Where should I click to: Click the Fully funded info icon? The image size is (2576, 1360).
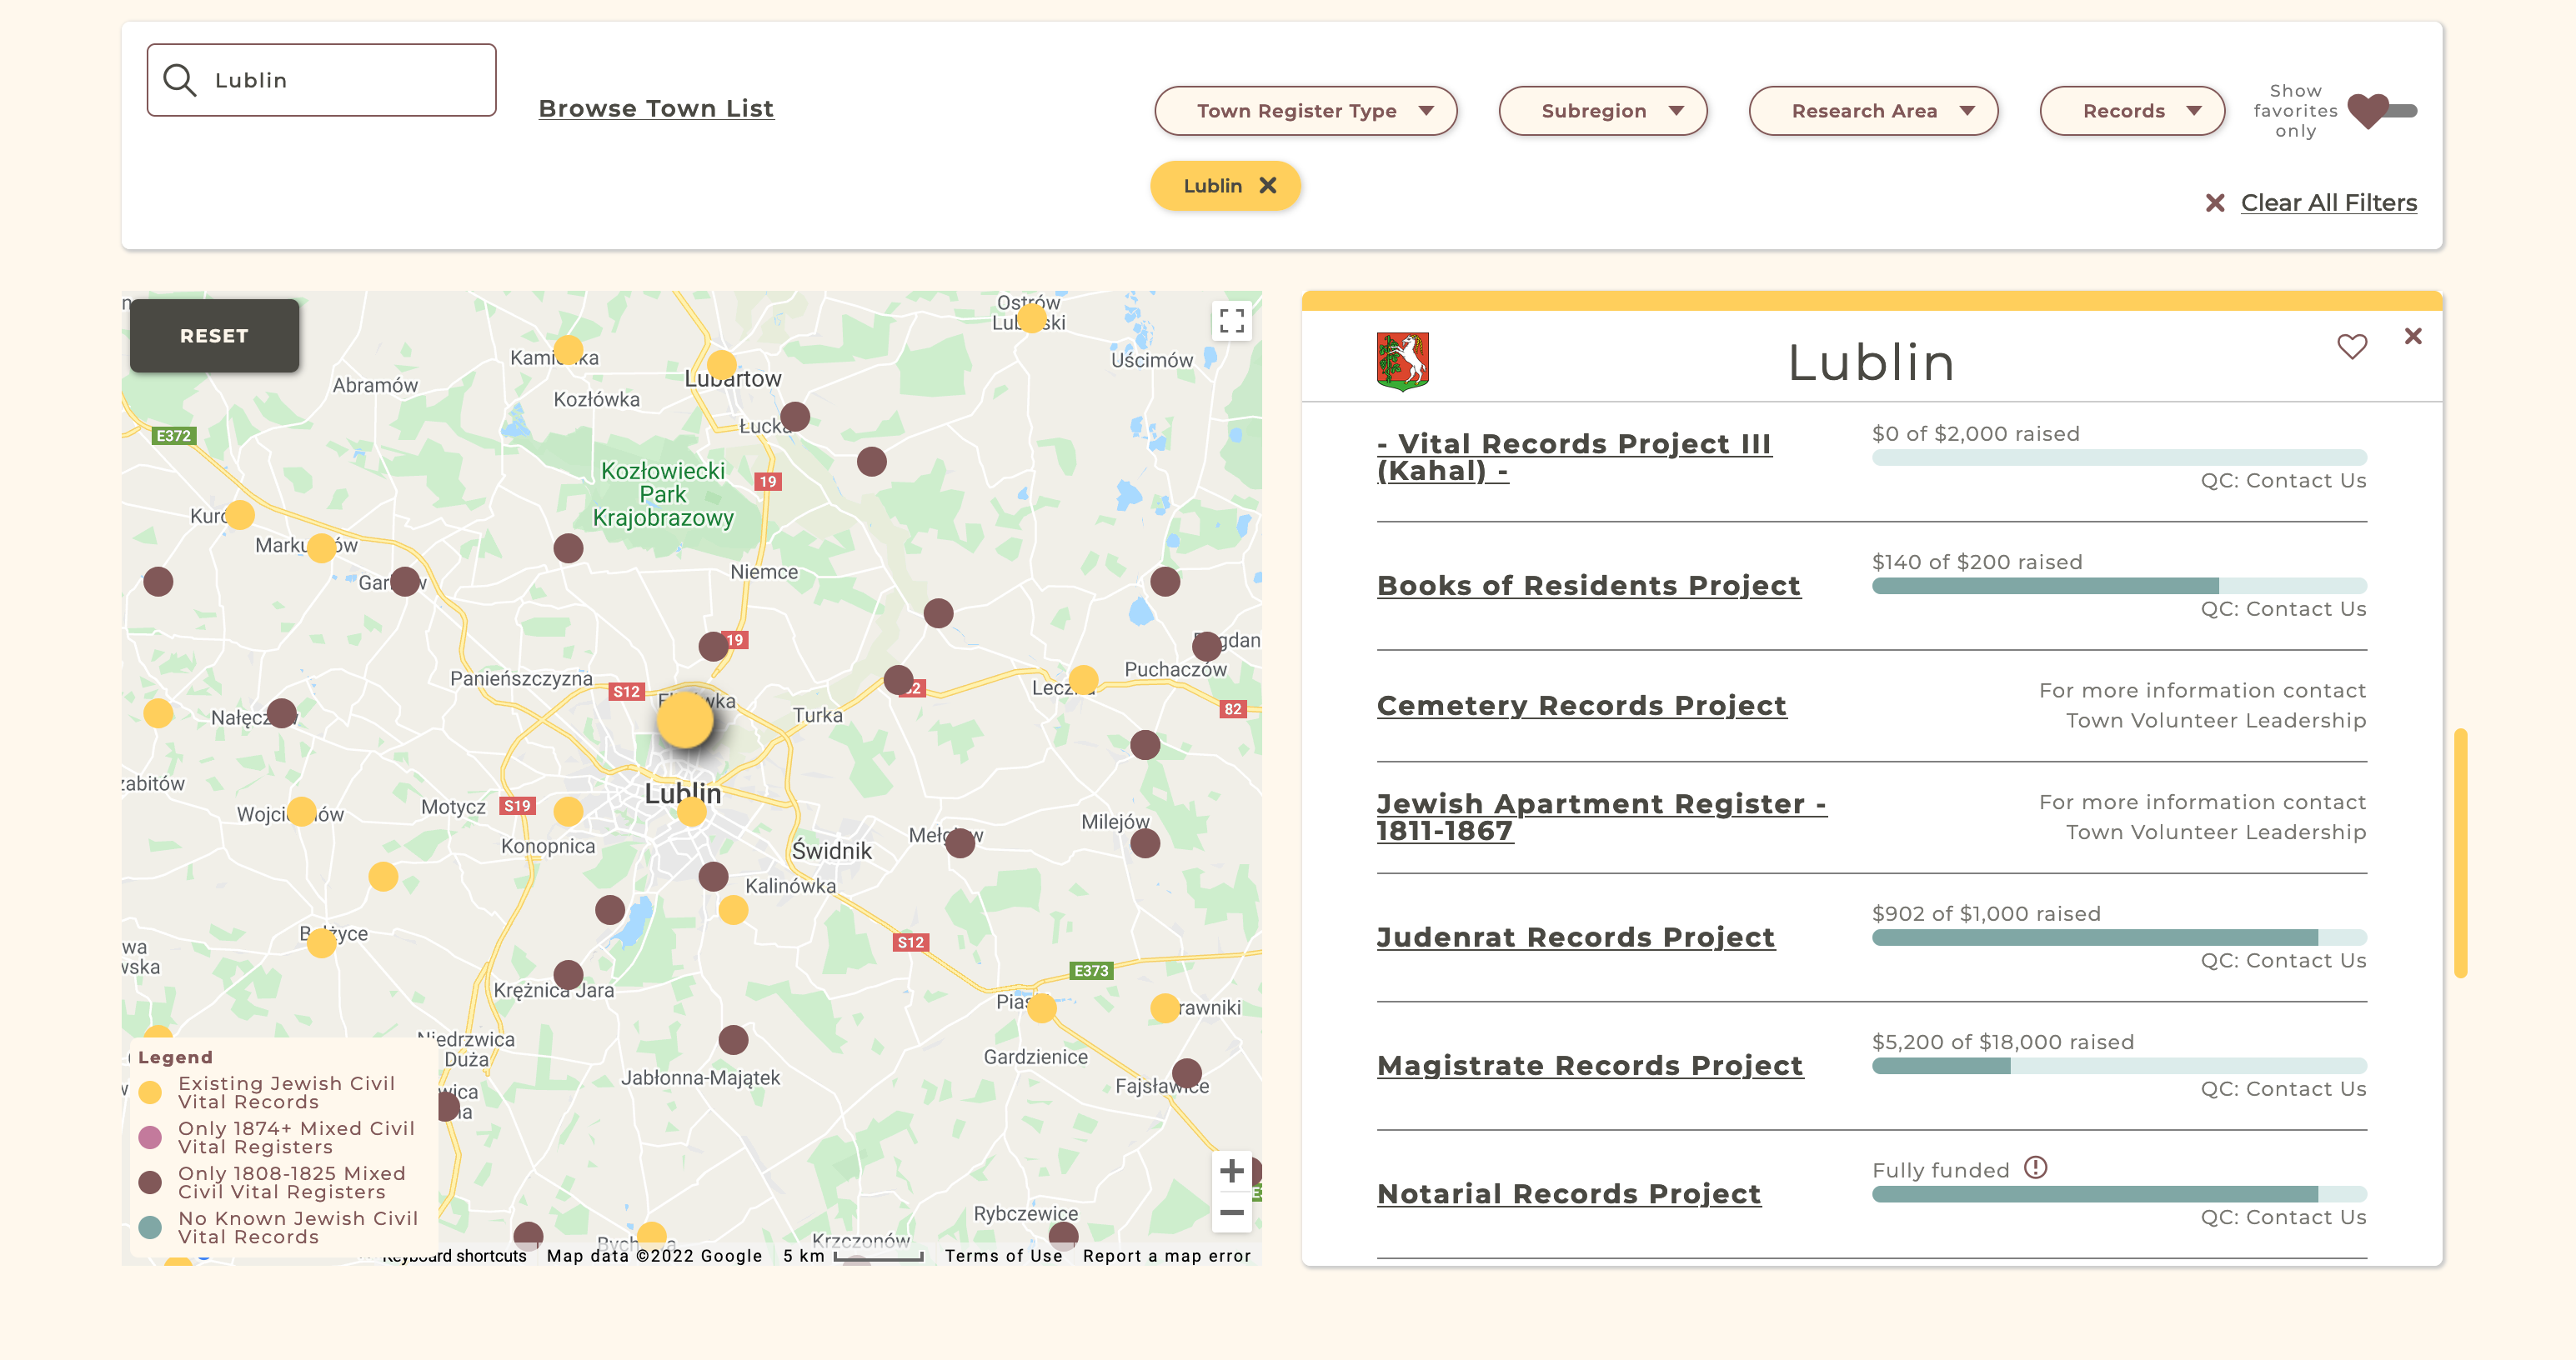click(2036, 1167)
